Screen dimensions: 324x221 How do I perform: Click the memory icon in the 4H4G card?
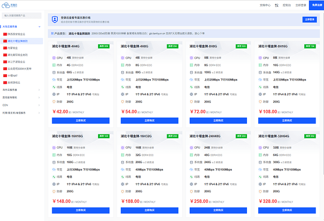(54, 65)
